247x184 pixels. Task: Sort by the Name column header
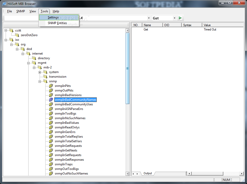pyautogui.click(x=152, y=25)
